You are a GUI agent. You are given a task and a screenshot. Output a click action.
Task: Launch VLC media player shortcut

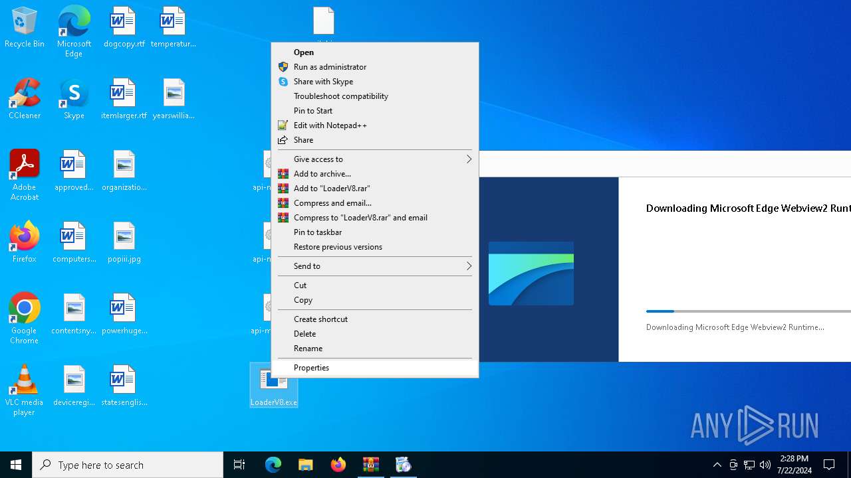coord(25,390)
